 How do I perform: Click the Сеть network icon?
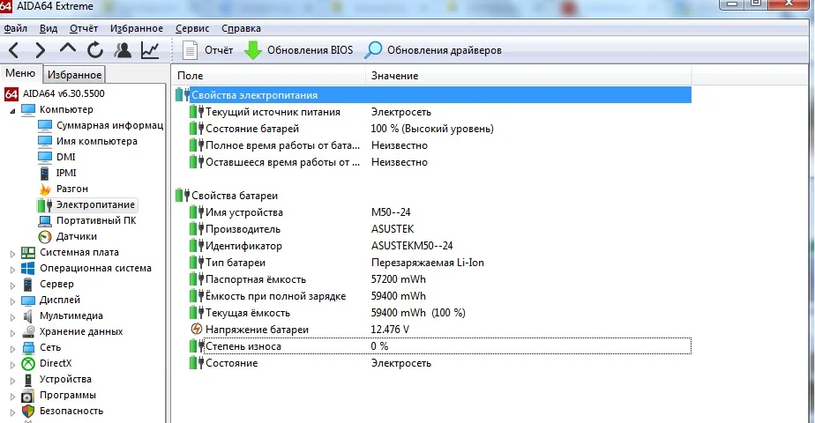pyautogui.click(x=28, y=348)
